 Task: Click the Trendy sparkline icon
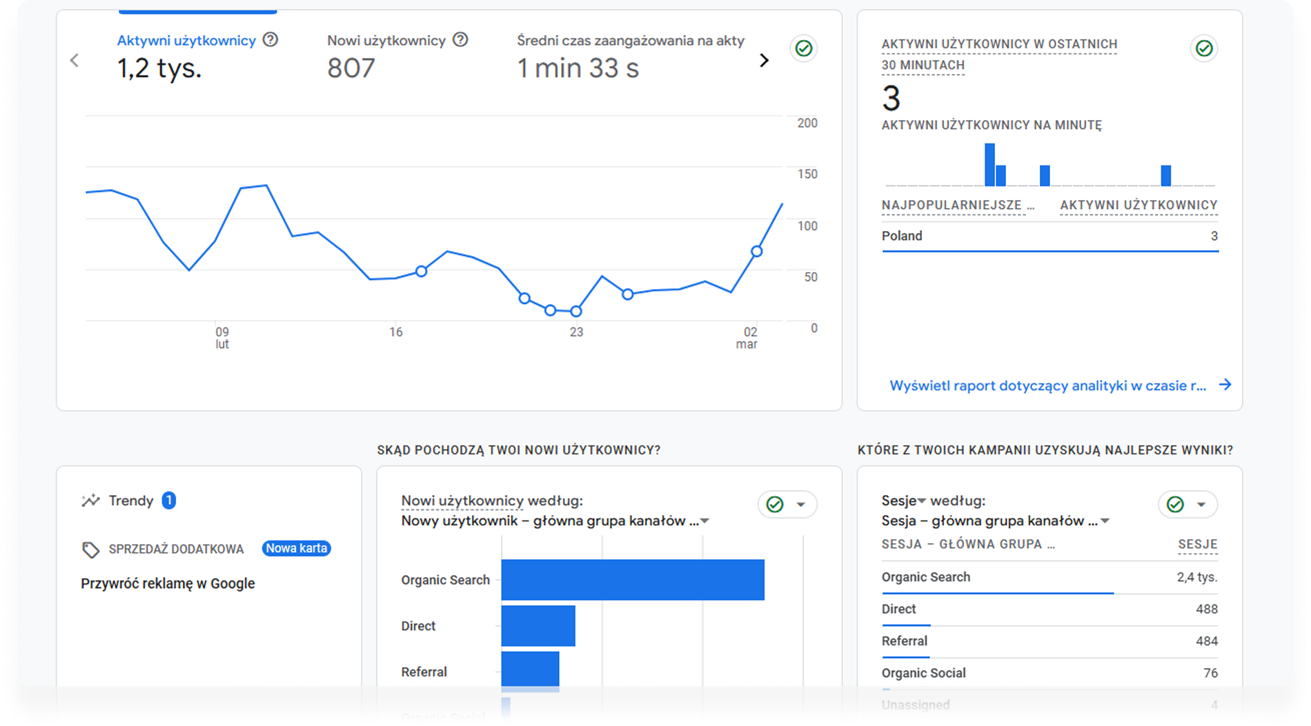[x=90, y=501]
